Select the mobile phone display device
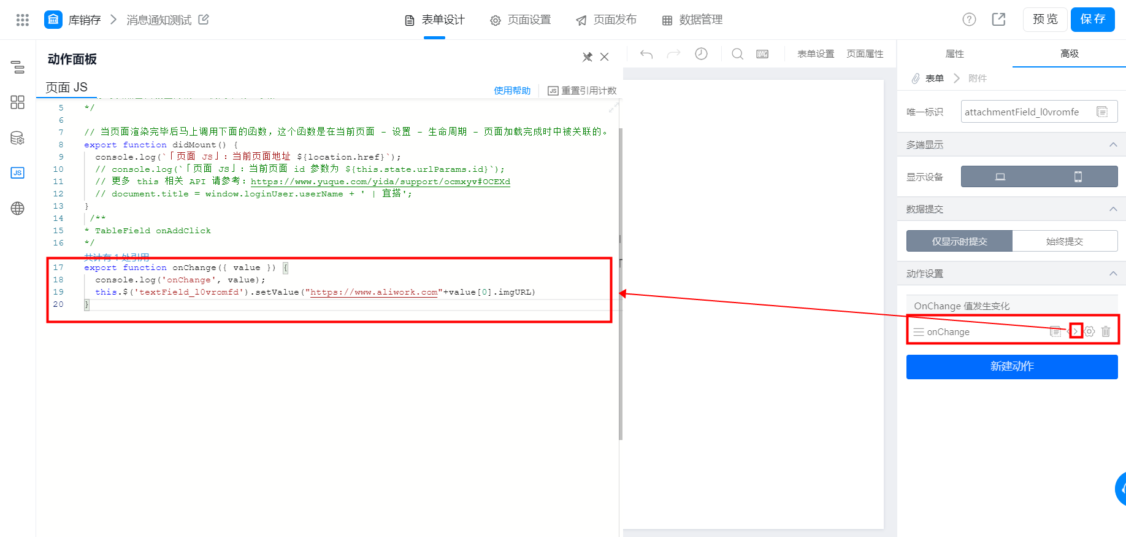Viewport: 1126px width, 537px height. pos(1078,177)
